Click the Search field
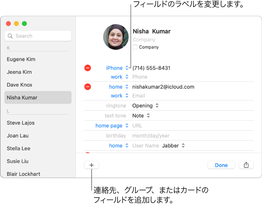Viewport: 262px width, 206px height. 38,36
